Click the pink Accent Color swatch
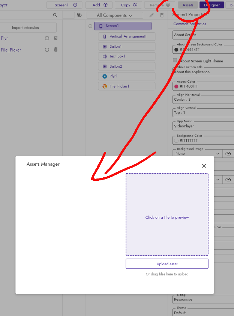This screenshot has height=316, width=234. click(x=176, y=86)
